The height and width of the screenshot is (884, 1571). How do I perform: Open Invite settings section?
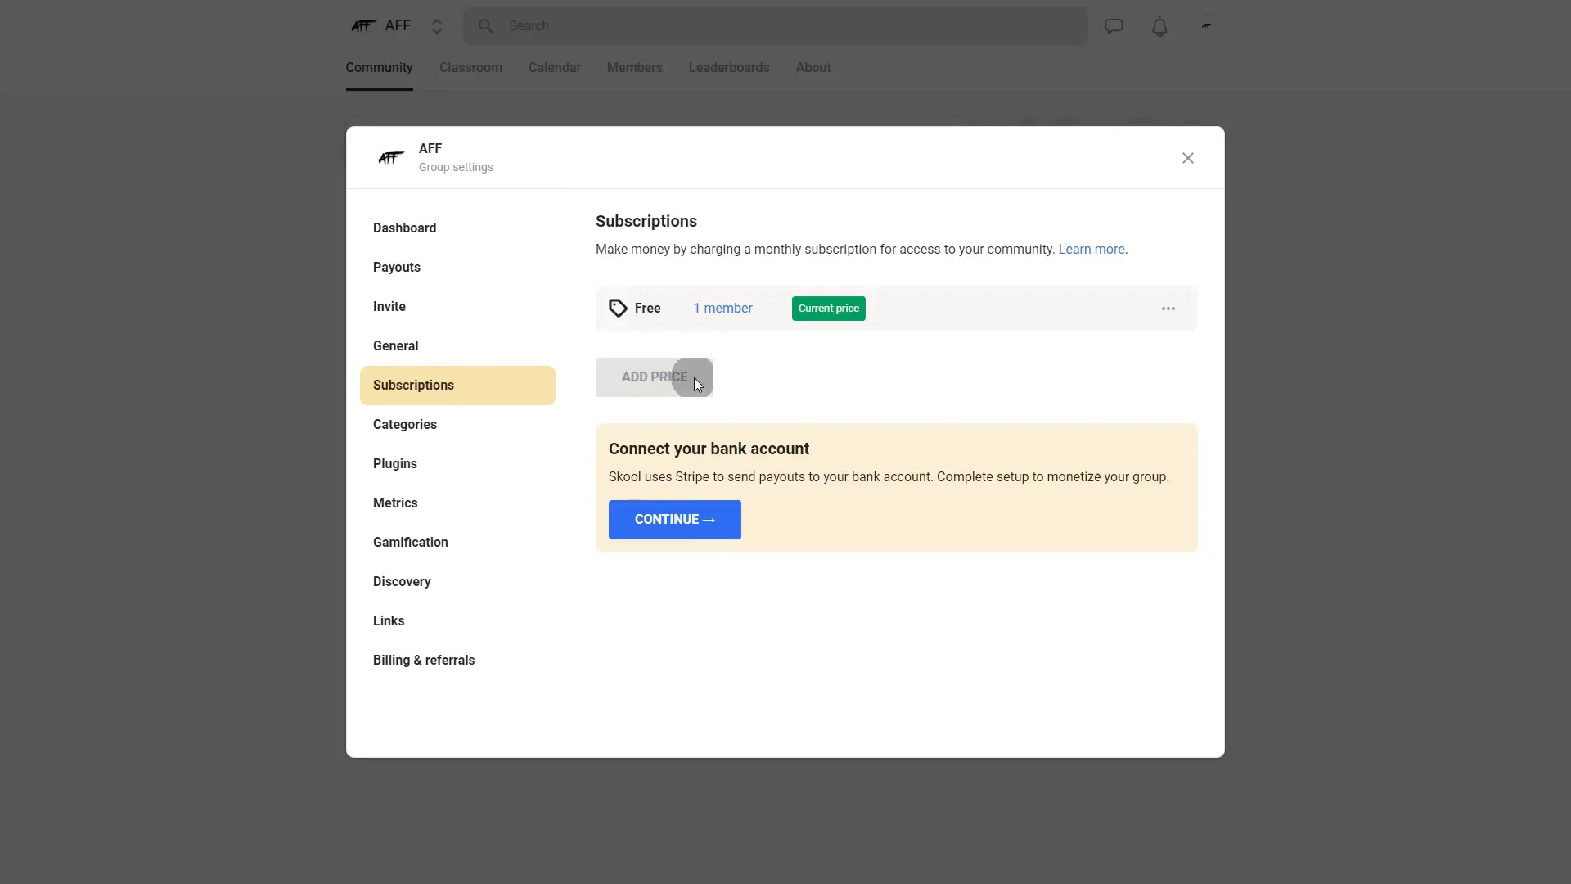457,307
